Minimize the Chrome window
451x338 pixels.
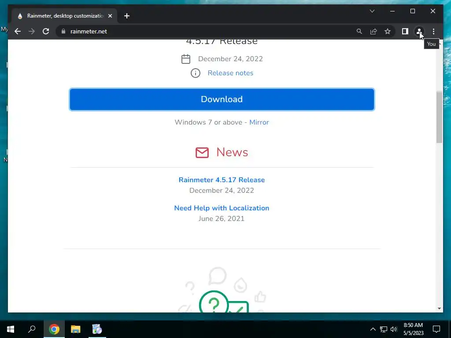392,11
